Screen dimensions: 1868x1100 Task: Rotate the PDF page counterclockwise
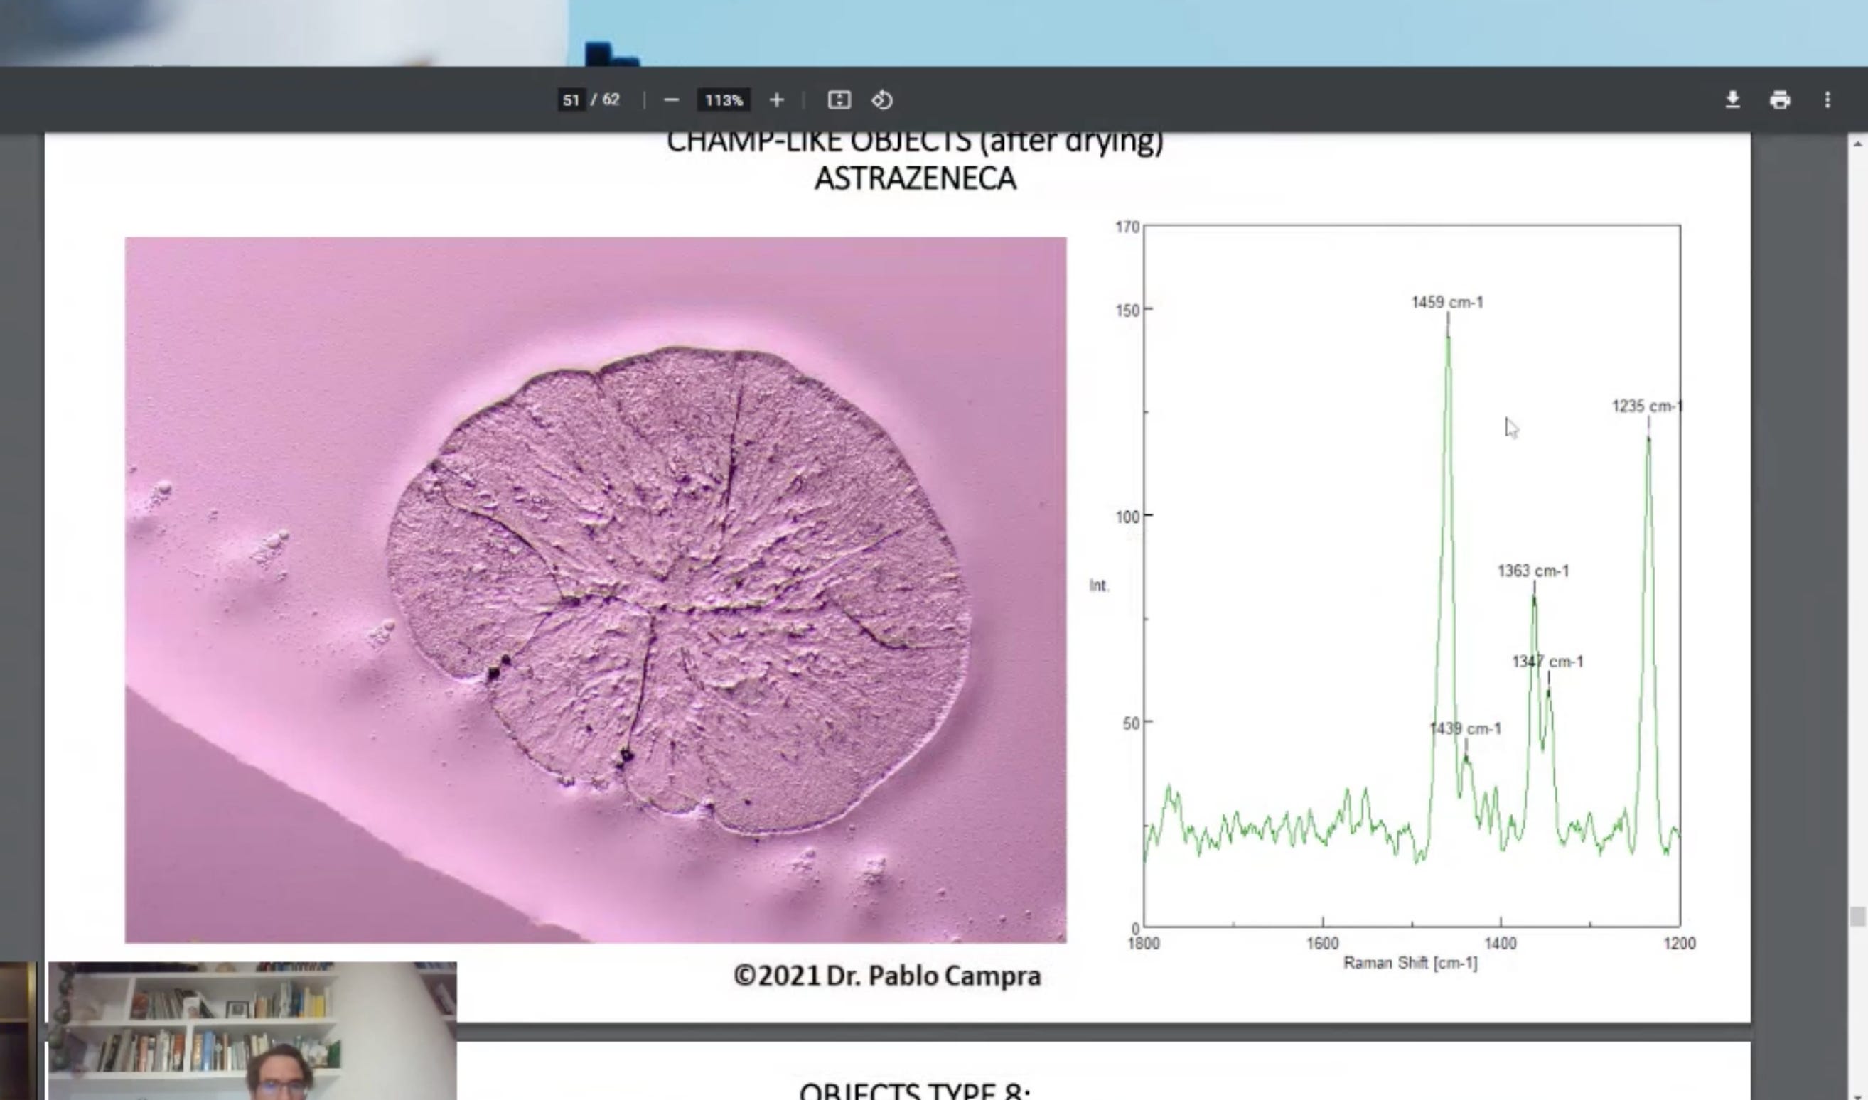882,100
